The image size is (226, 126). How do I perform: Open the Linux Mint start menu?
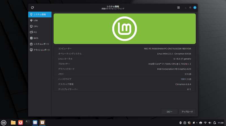point(4,122)
